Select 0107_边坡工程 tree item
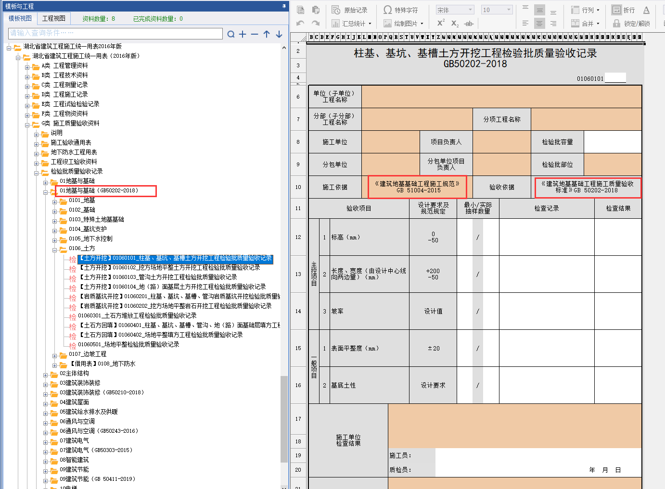This screenshot has height=489, width=665. coord(88,354)
